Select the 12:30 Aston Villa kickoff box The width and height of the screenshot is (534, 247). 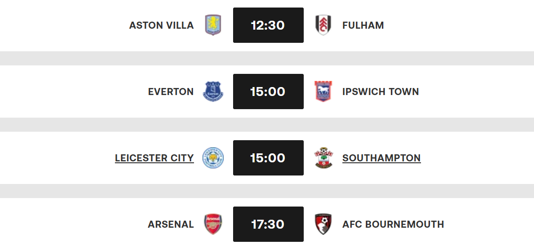(x=268, y=25)
